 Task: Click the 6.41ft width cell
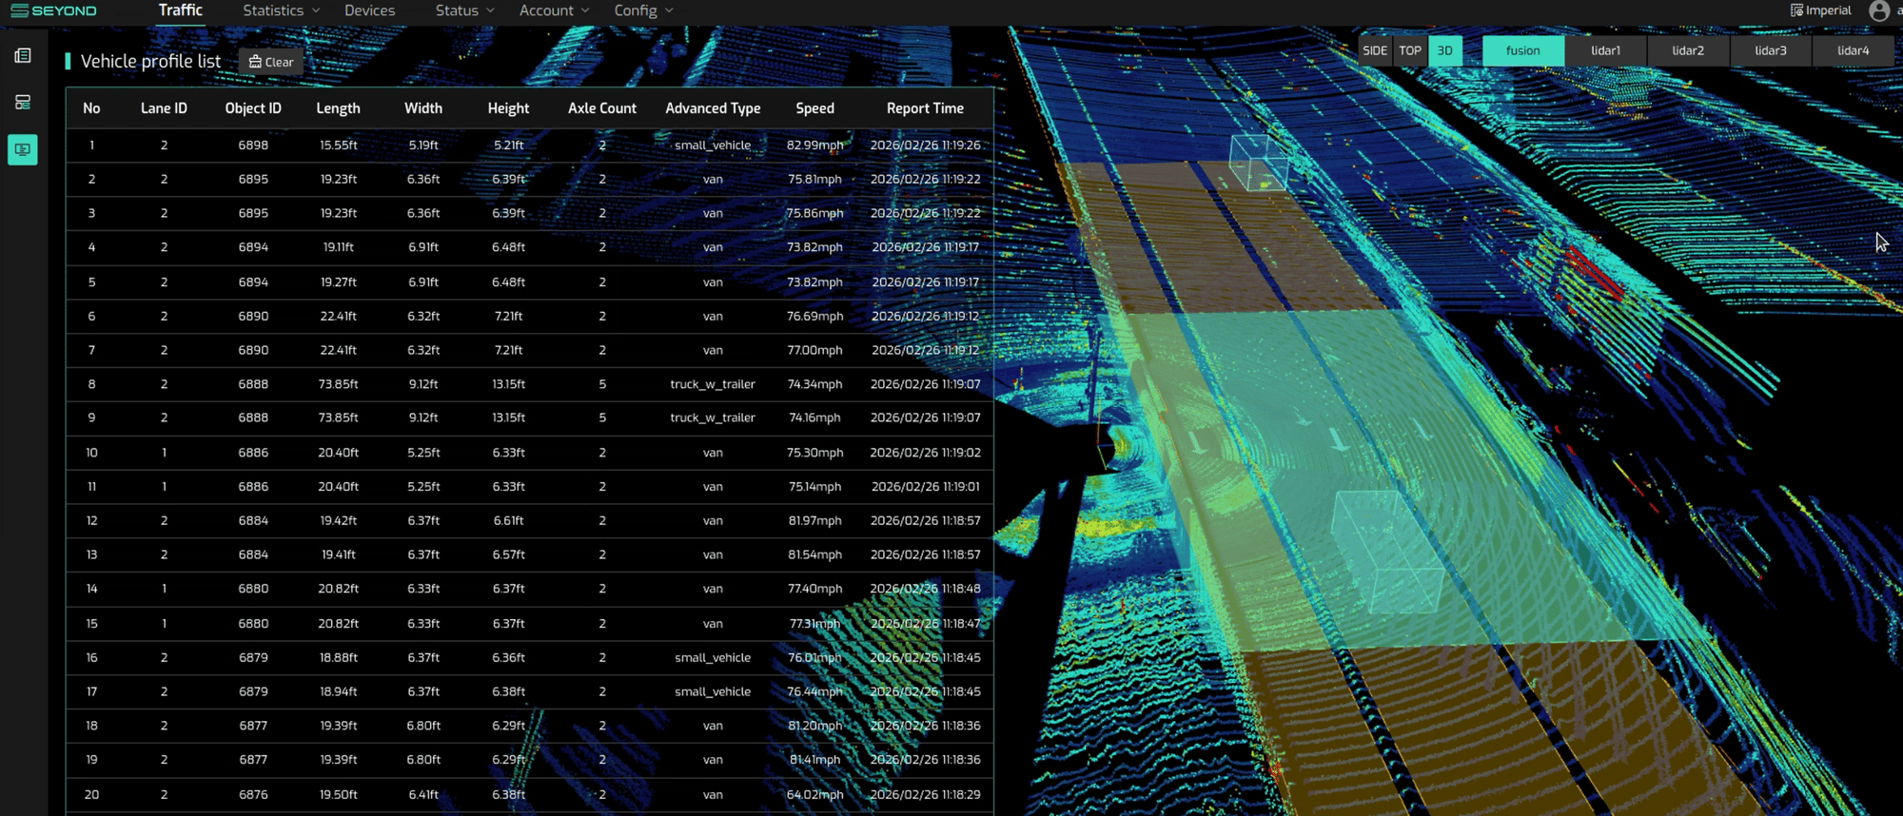pyautogui.click(x=423, y=794)
